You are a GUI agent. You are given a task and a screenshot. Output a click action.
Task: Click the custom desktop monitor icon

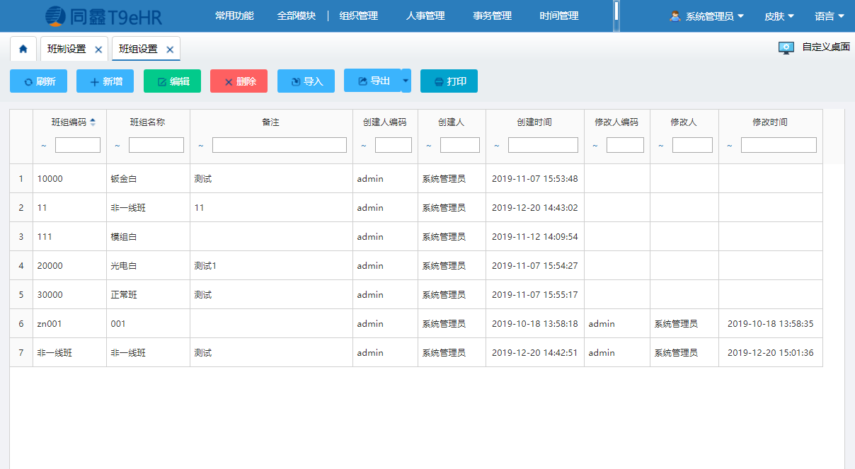point(786,47)
